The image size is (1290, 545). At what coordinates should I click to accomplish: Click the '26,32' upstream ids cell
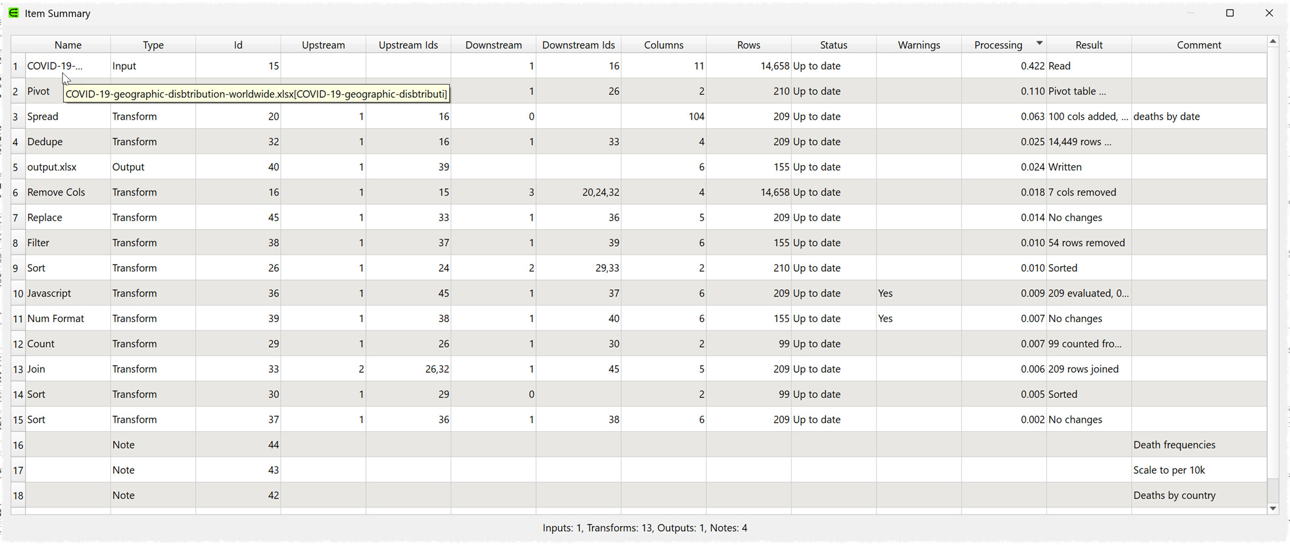409,369
